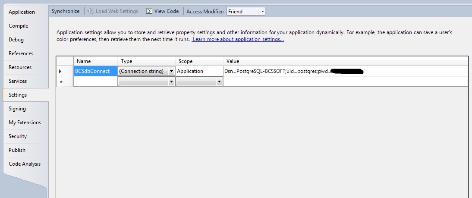472x198 pixels.
Task: Select the BCSdbConnect row header arrow
Action: click(65, 71)
